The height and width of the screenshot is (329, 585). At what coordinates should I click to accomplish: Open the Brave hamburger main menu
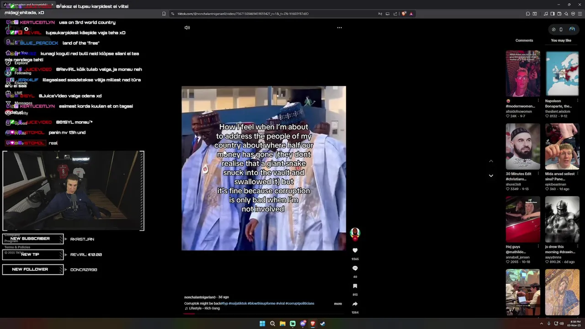[580, 14]
